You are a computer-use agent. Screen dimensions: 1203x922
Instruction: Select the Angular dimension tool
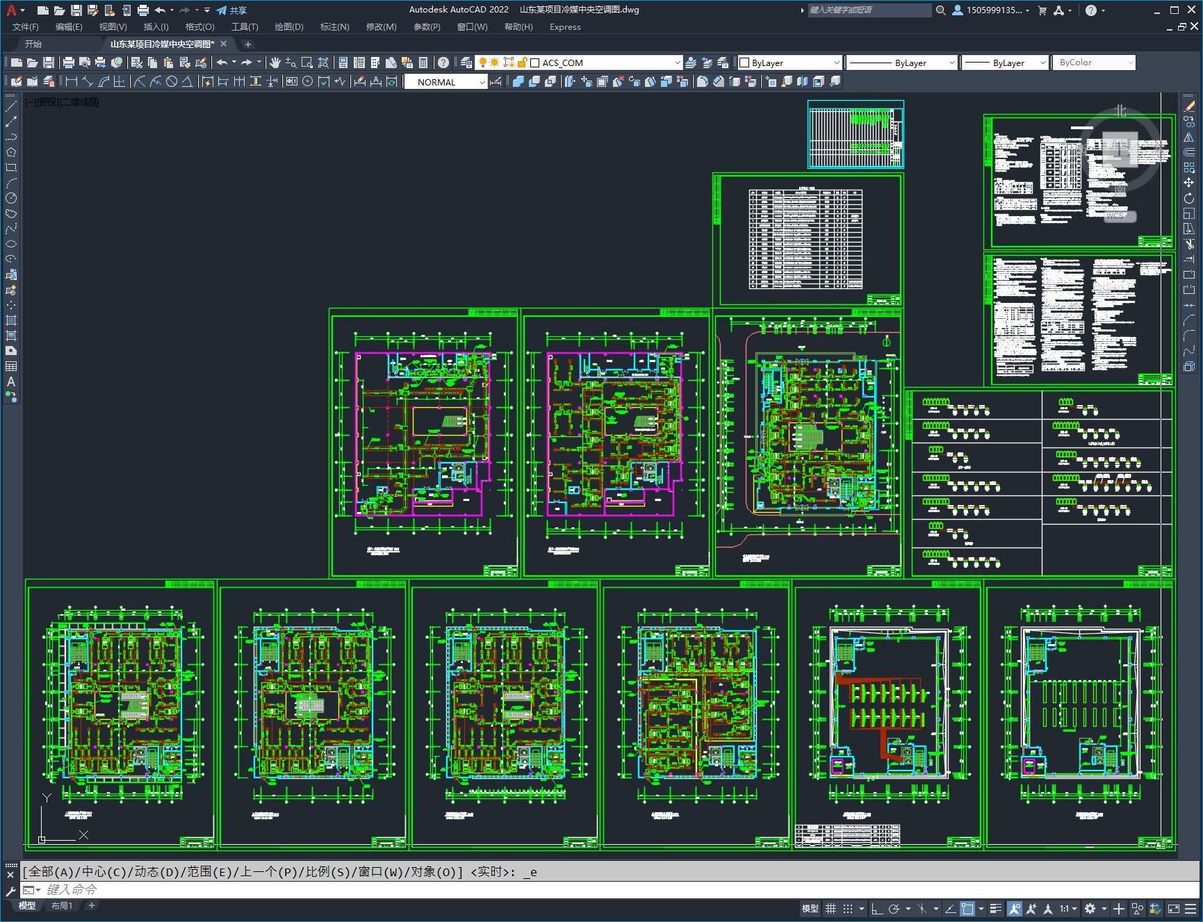tap(188, 81)
